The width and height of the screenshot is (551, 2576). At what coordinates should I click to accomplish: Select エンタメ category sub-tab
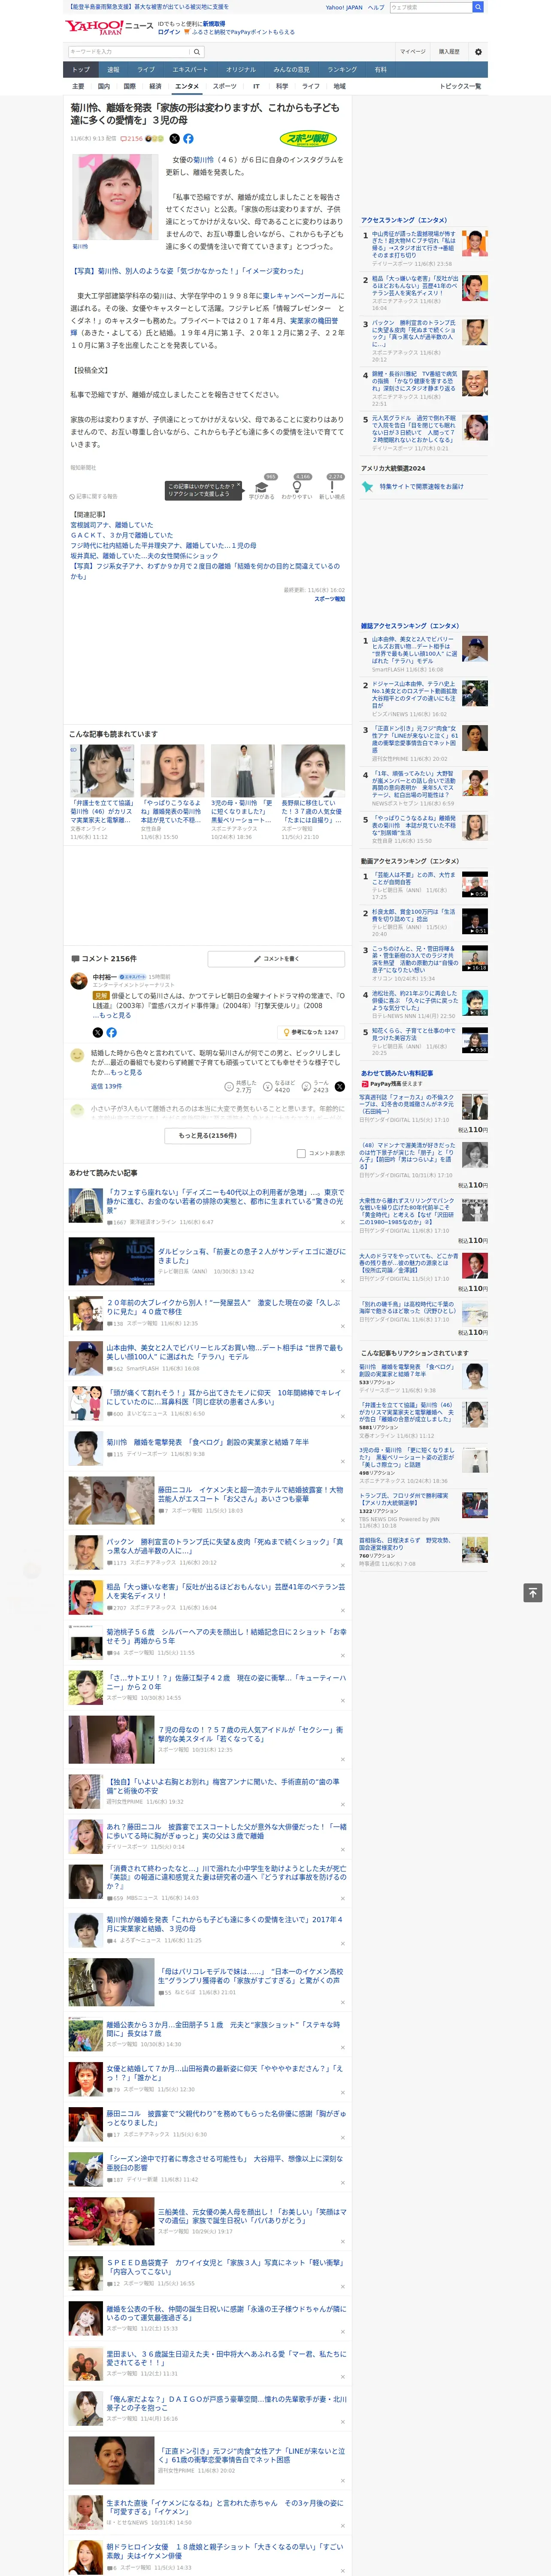point(187,86)
